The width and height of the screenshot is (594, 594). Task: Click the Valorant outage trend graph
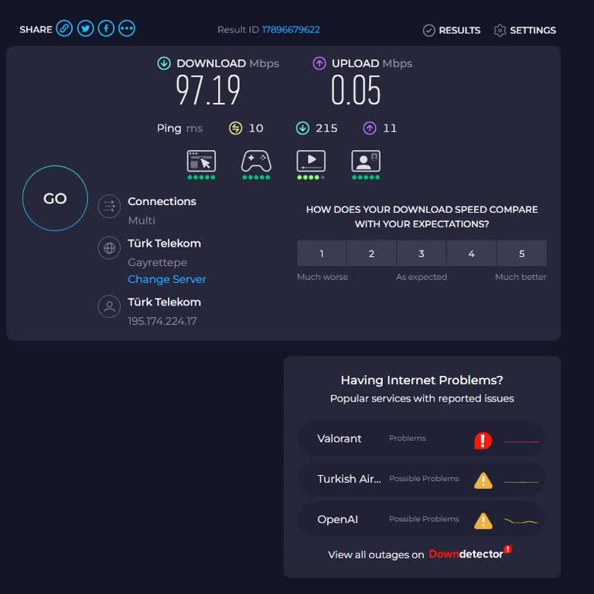(x=521, y=442)
